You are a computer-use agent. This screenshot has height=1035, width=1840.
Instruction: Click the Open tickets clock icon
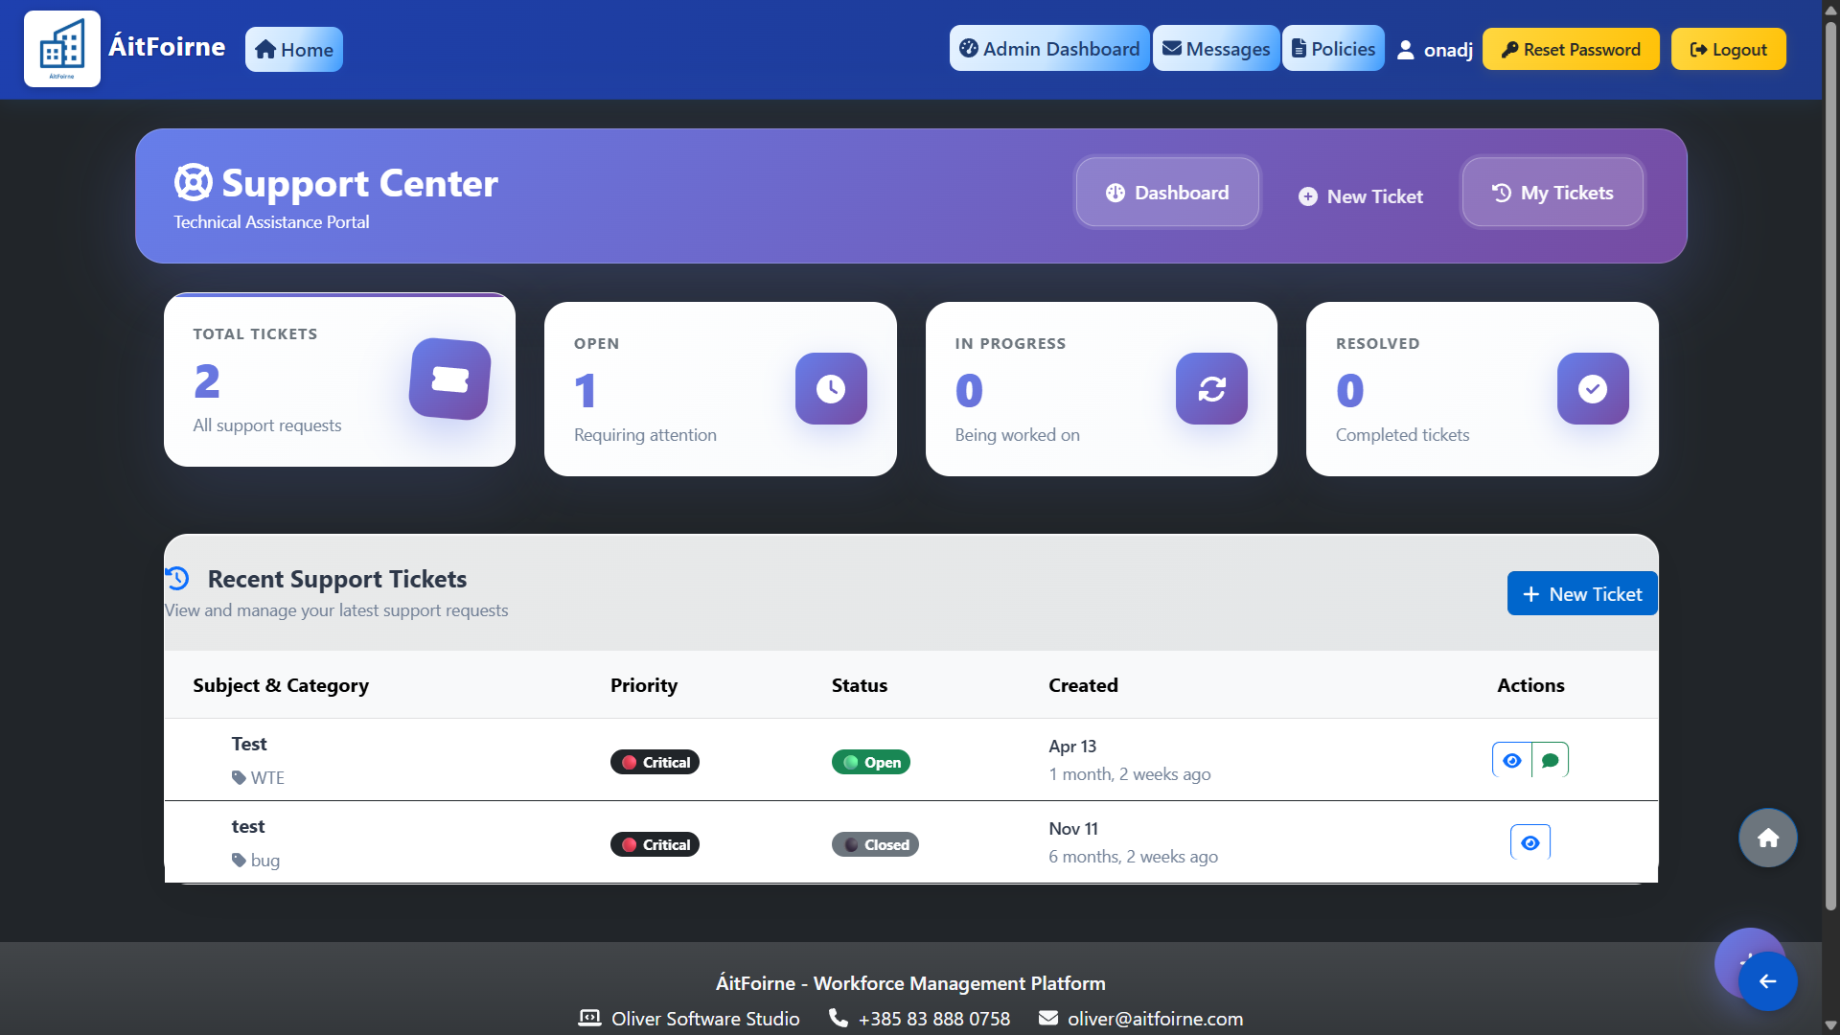pyautogui.click(x=831, y=388)
